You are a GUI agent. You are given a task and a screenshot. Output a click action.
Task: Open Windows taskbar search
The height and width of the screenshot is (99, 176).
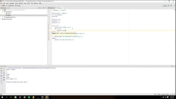coord(7,97)
